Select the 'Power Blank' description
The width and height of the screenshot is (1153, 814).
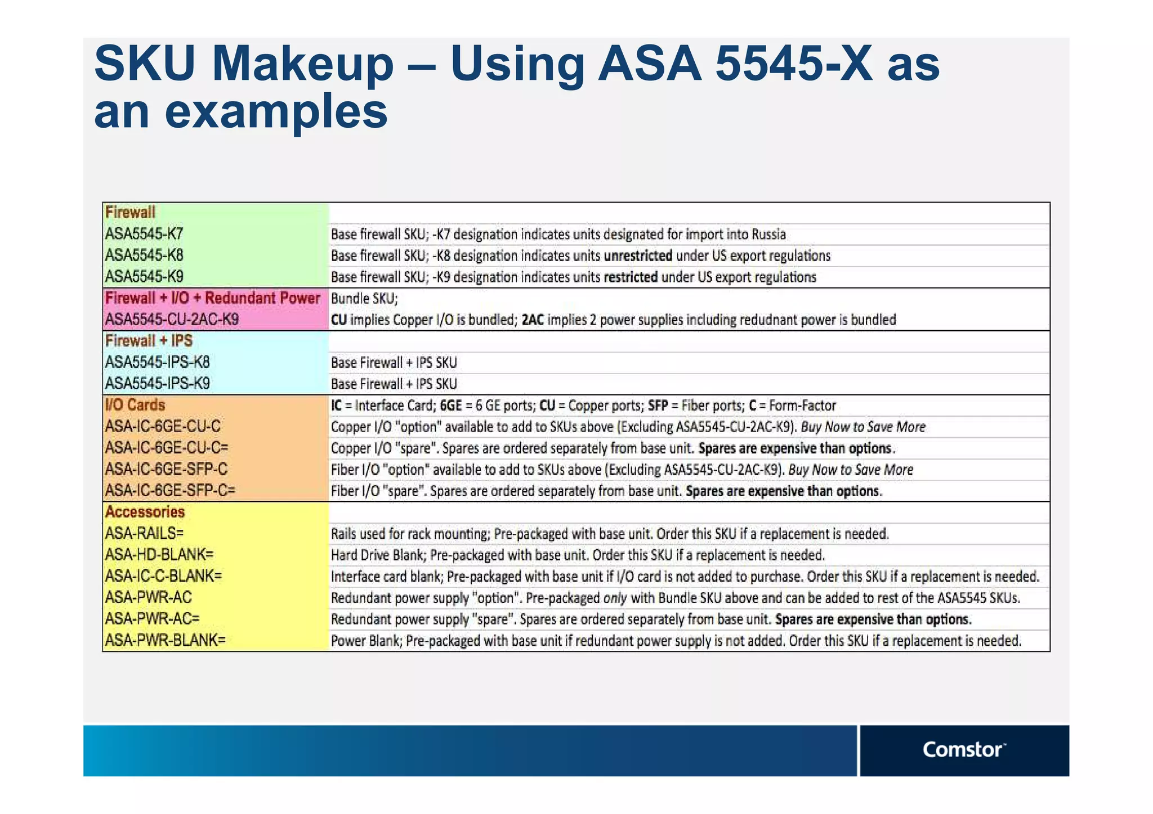pos(676,640)
